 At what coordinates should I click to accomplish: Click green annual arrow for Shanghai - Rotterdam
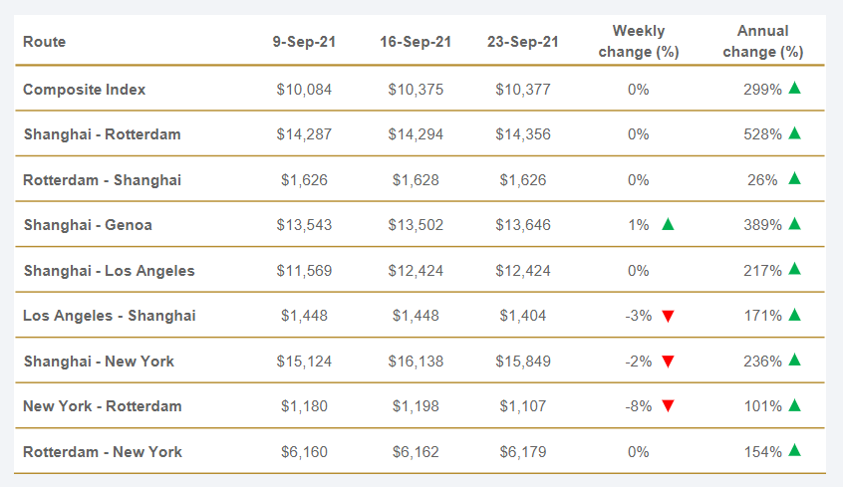pyautogui.click(x=794, y=132)
